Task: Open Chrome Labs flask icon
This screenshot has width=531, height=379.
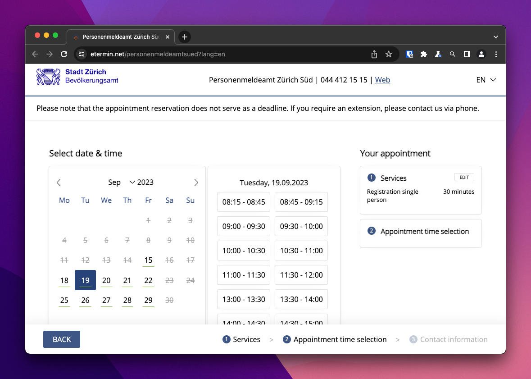Action: pos(438,54)
